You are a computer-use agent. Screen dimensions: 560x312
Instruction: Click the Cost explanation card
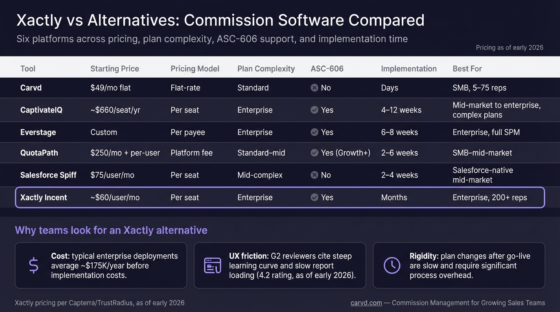tap(101, 265)
